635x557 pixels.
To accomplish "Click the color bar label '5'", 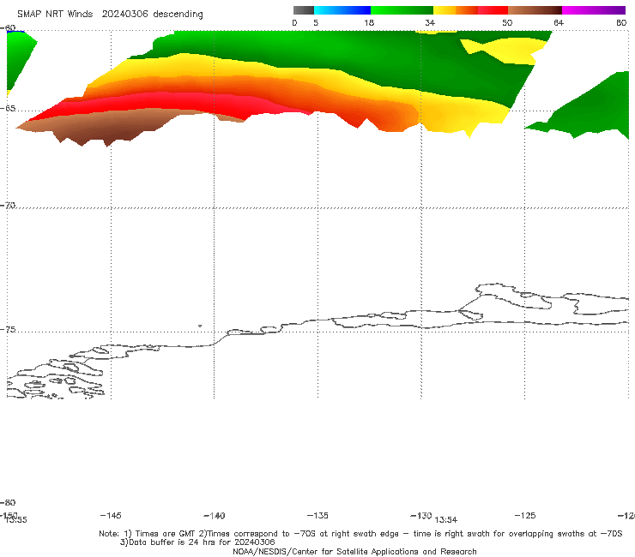I will [316, 22].
